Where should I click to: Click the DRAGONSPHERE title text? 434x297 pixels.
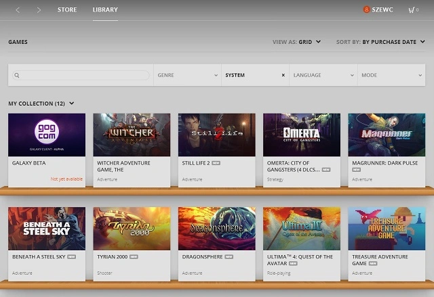coord(202,257)
